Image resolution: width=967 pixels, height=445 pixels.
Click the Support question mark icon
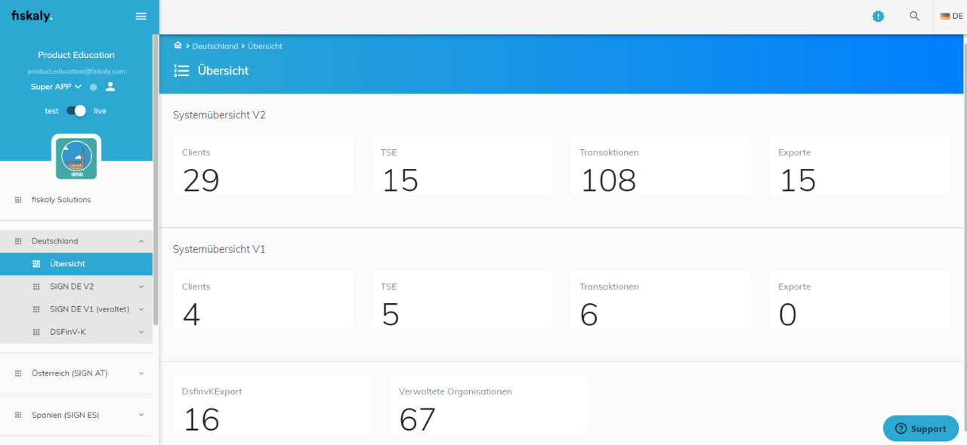point(901,428)
